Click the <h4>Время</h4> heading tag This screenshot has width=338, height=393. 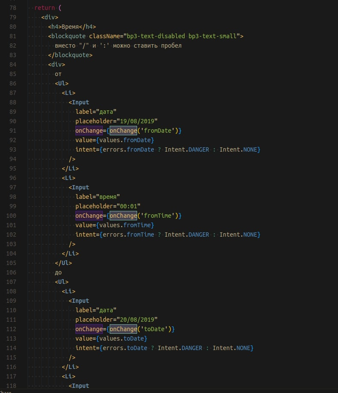coord(72,27)
